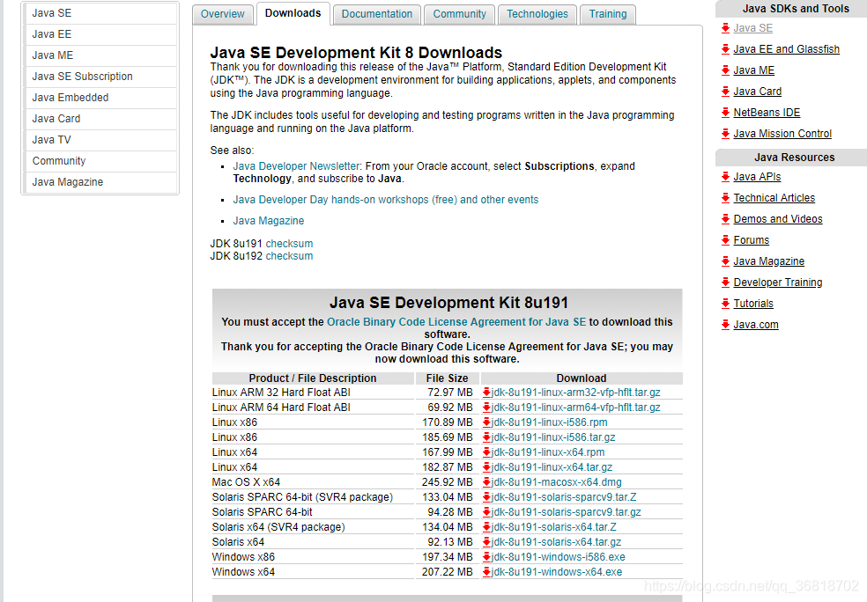Click the download arrow icon for solaris-sparcv9.tar.gz
867x602 pixels.
pyautogui.click(x=486, y=512)
